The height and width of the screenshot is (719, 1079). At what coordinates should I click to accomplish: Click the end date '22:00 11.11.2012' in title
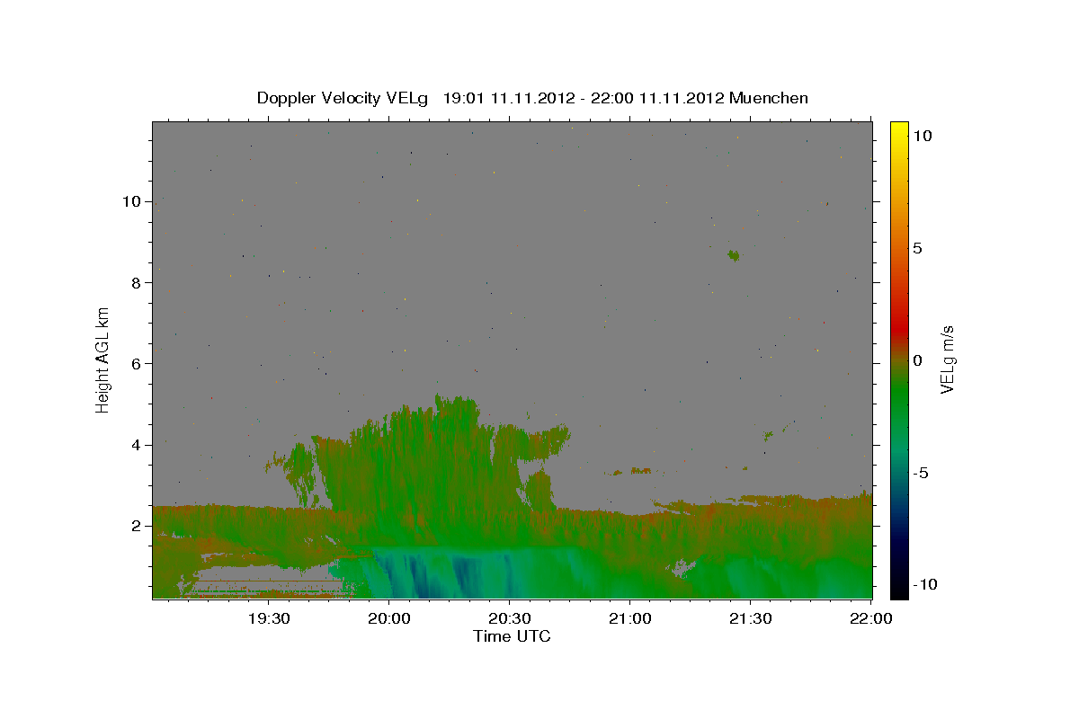[655, 98]
